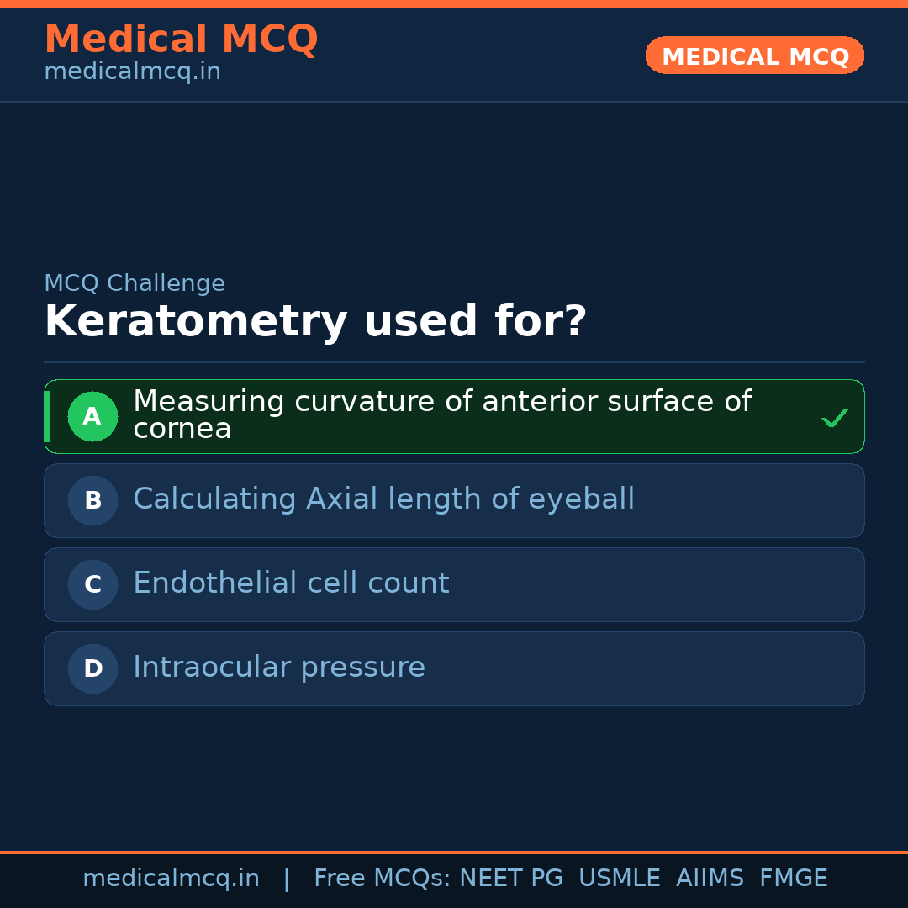Click the question 'Keratometry used for?'
Screen dimensions: 908x908
click(x=315, y=322)
